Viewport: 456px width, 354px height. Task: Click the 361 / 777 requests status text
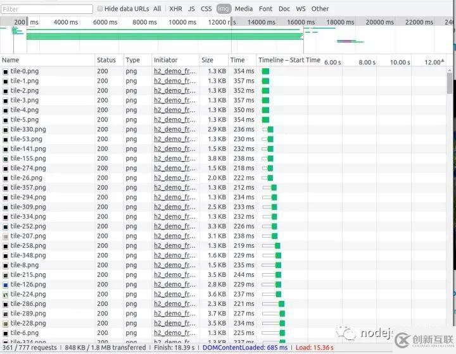point(29,348)
